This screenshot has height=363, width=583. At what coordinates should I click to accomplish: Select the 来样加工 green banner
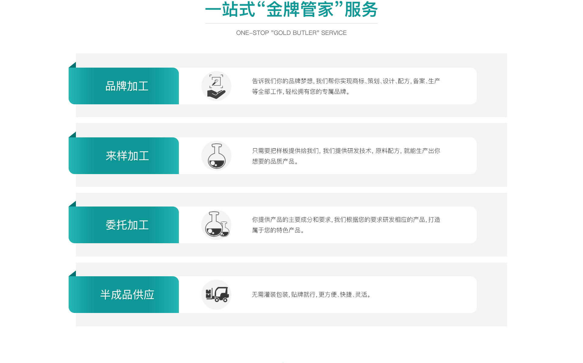[x=124, y=156]
